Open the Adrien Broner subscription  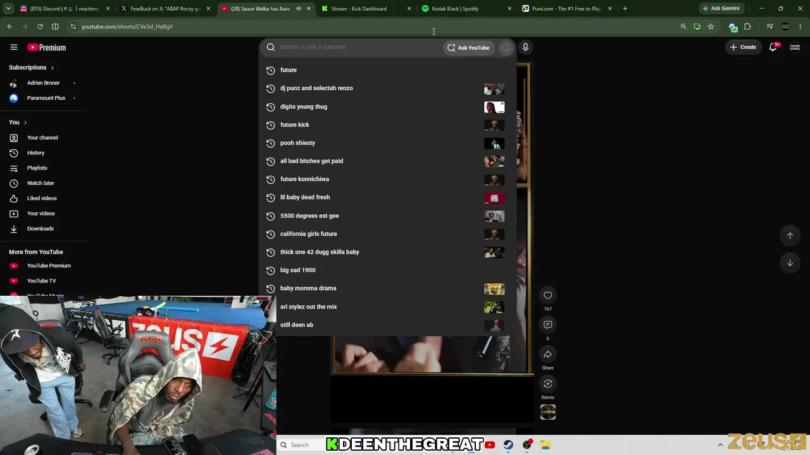(x=44, y=83)
